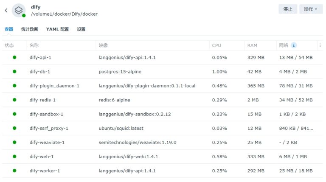The width and height of the screenshot is (326, 182).
Task: Click the 名称 column header
Action: click(x=34, y=45)
